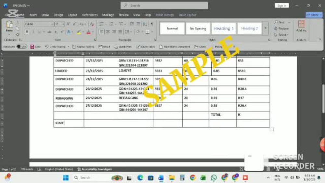Screen dimensions: 325x183
Task: Click the Accessibility: Investigate status item
Action: (95, 169)
